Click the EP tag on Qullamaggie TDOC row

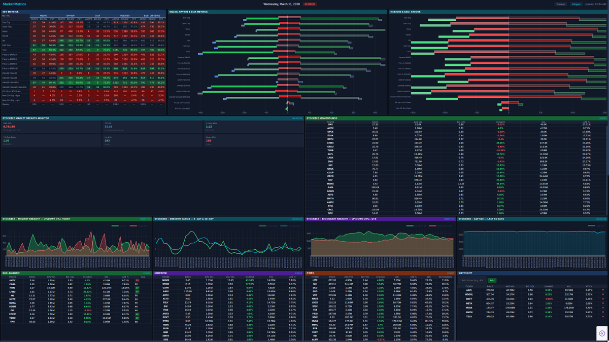[137, 318]
